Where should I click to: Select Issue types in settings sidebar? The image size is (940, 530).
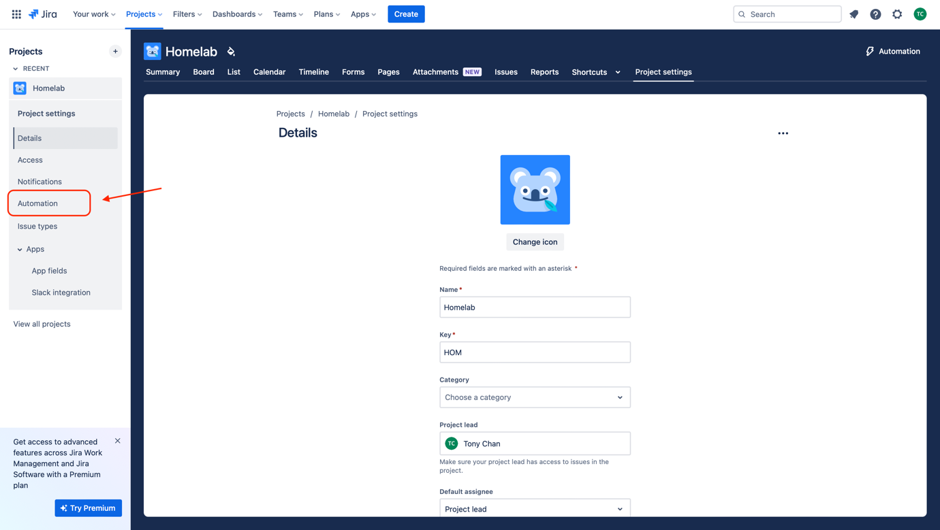point(65,226)
